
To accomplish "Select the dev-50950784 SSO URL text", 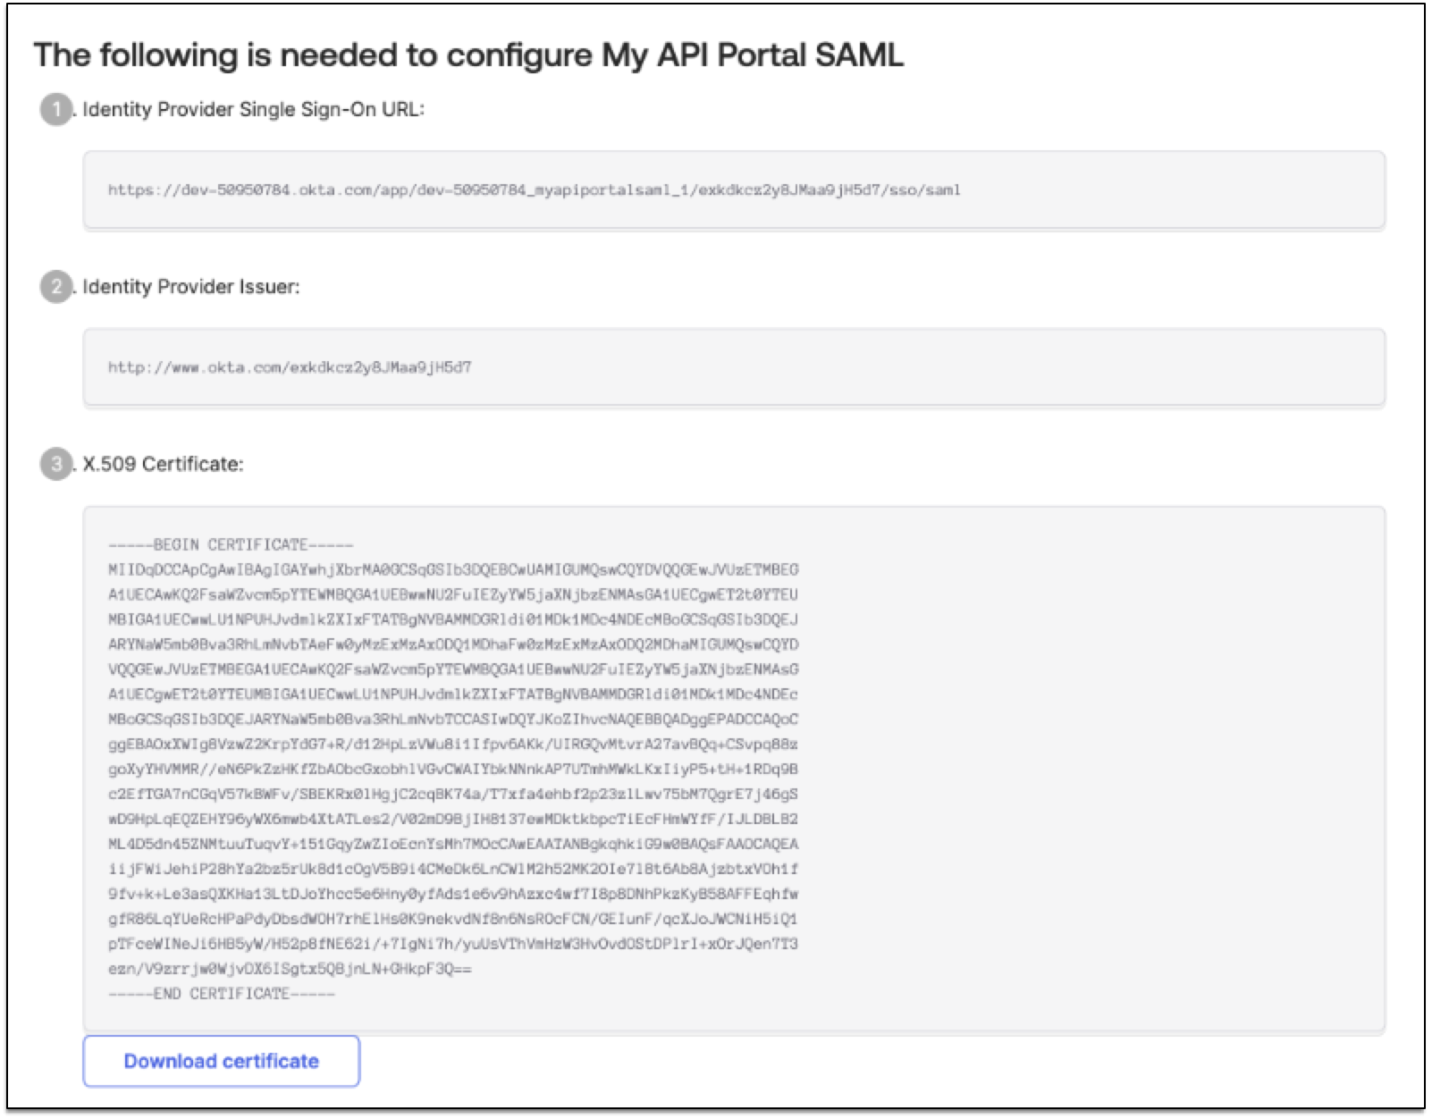I will [535, 189].
